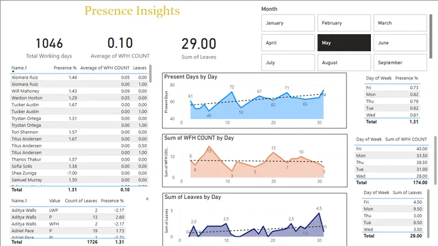Select the Sofia Solis row
Viewport: 438px width, 246px height.
point(79,166)
